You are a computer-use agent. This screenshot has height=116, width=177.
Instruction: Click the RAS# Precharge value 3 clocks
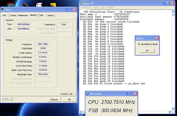point(43,61)
